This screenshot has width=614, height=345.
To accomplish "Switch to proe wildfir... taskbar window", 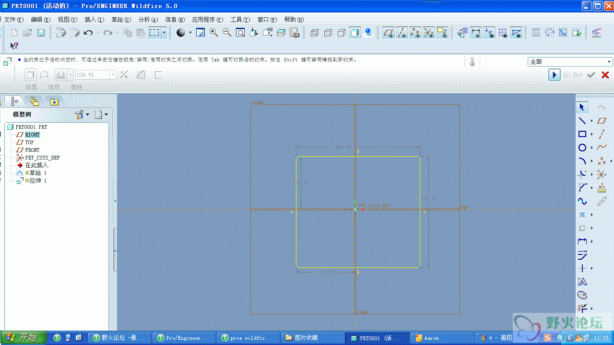I will point(248,338).
